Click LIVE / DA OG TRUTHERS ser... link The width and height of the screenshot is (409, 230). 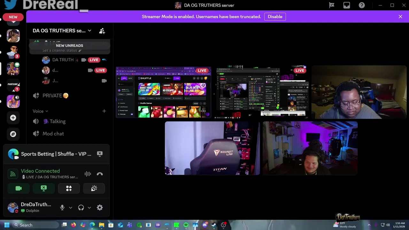(x=50, y=177)
